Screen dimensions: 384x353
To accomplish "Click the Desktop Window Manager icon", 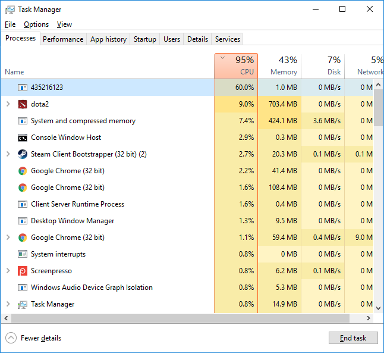I will (23, 221).
